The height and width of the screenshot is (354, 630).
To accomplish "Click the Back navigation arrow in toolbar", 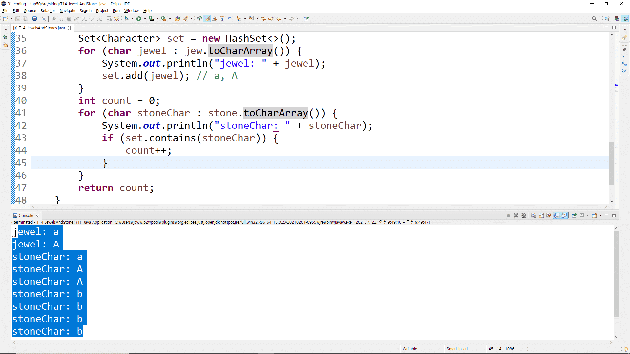I will click(279, 19).
